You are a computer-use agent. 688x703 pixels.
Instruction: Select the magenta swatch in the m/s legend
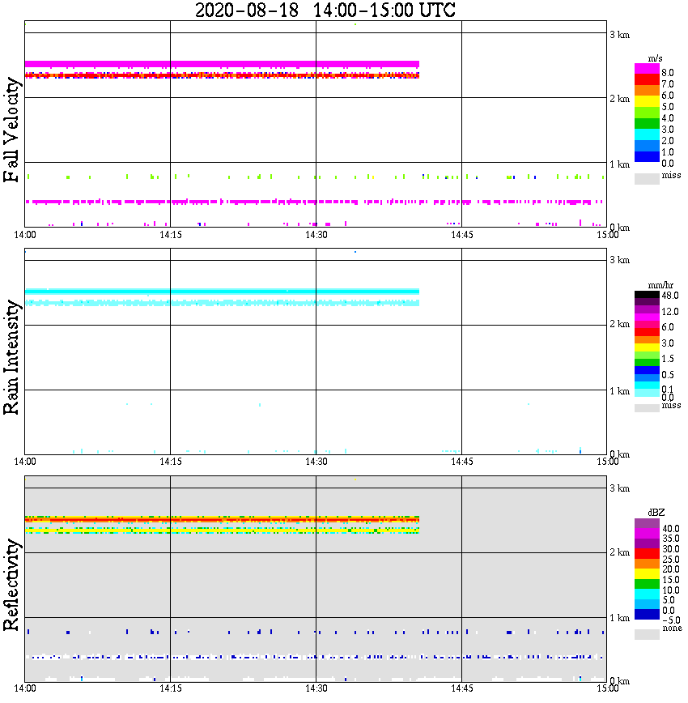pos(647,68)
